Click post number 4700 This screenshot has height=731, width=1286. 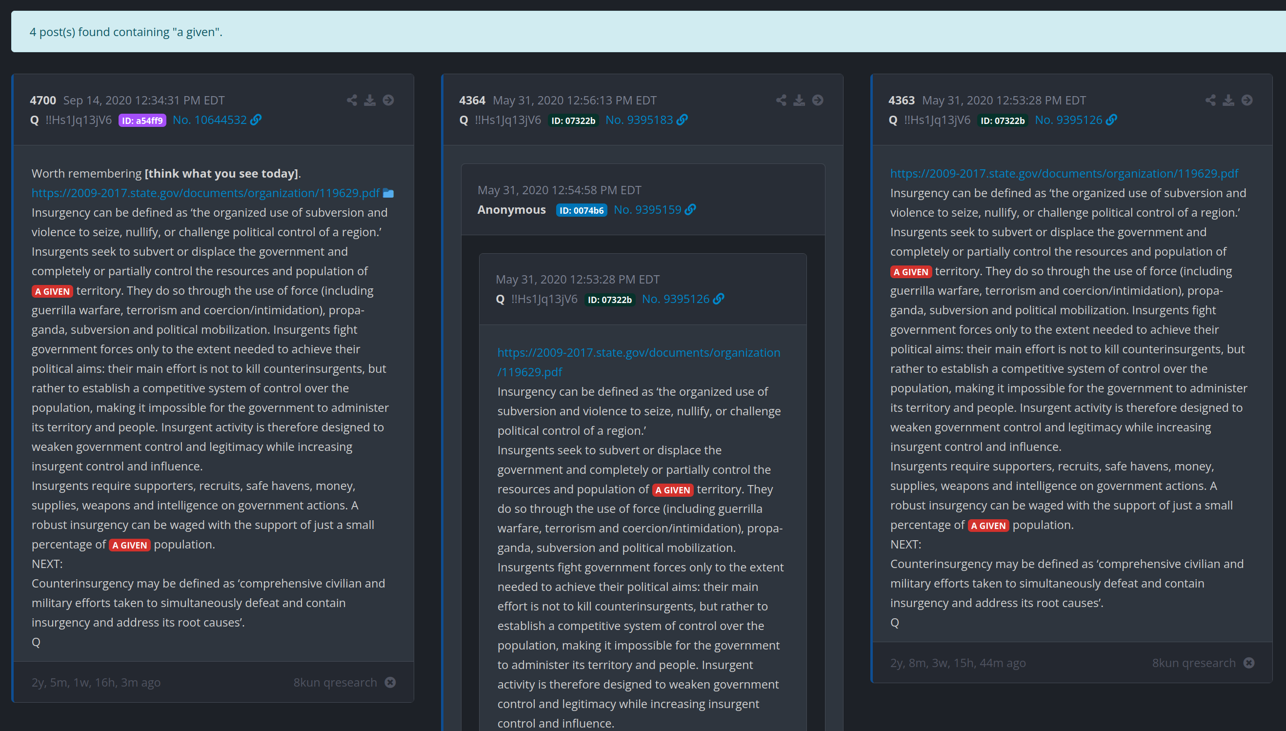pos(43,101)
